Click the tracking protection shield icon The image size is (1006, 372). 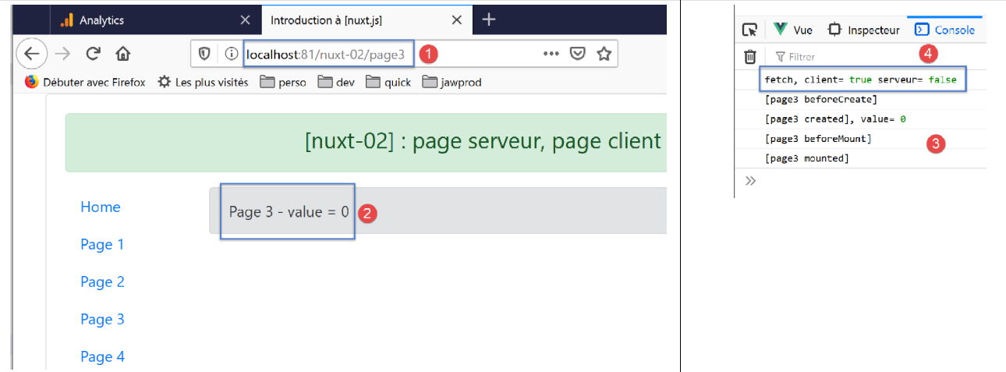pyautogui.click(x=204, y=54)
